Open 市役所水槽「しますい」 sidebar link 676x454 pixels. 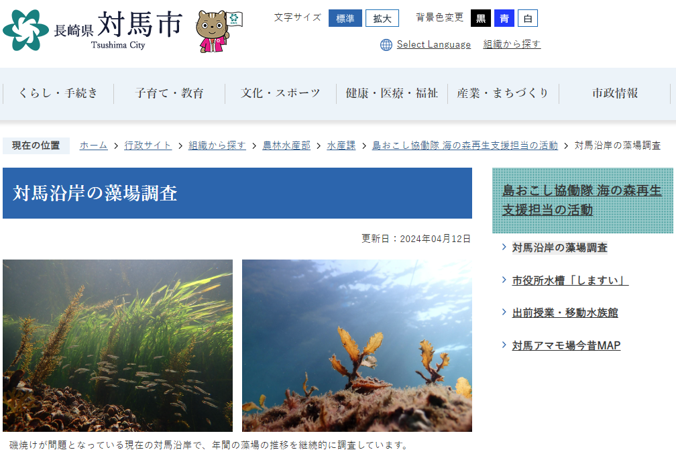click(570, 281)
